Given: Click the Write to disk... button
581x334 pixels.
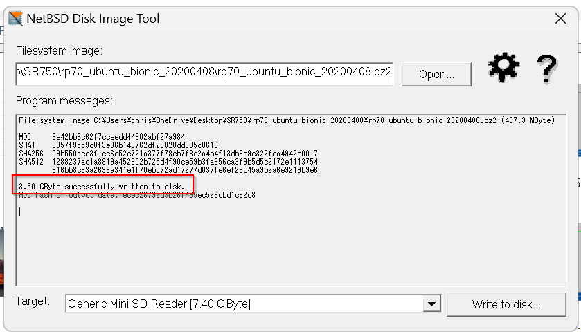Looking at the screenshot, I should tap(506, 304).
